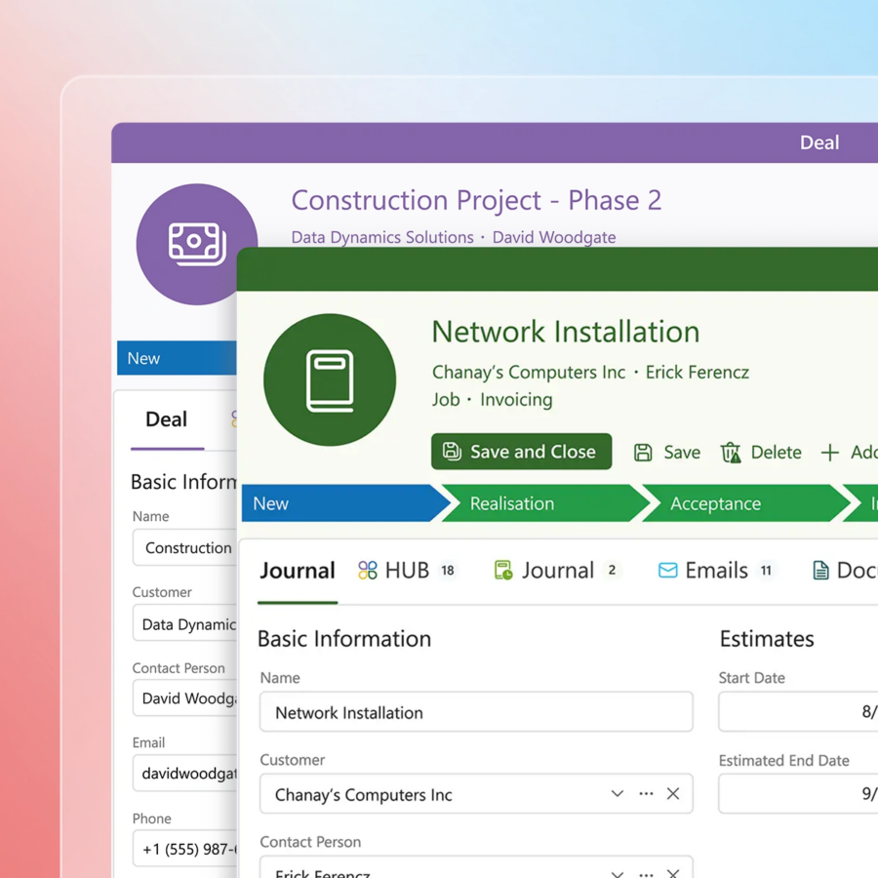The width and height of the screenshot is (878, 878).
Task: Click the Email field in Deal window
Action: tap(184, 773)
